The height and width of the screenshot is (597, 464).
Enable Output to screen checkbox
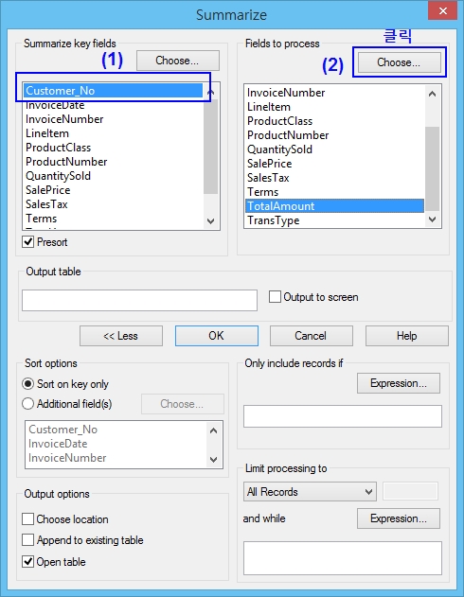point(275,296)
